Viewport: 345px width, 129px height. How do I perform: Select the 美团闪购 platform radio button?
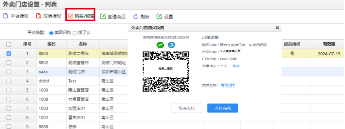click(x=51, y=33)
